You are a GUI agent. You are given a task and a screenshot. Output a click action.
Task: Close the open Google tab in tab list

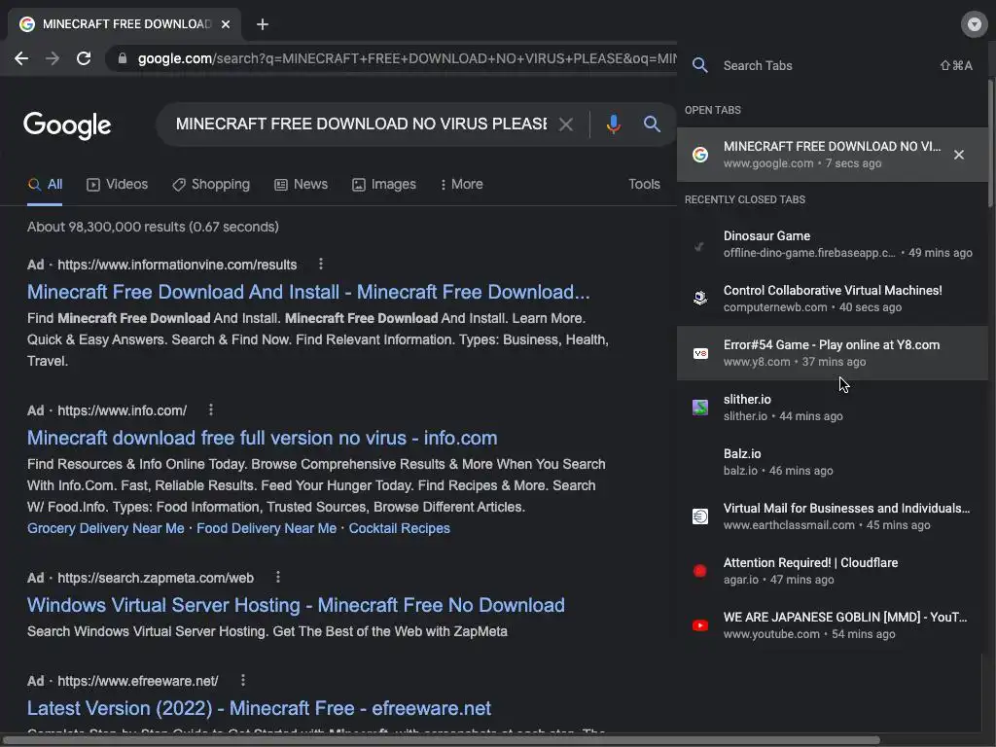click(959, 155)
